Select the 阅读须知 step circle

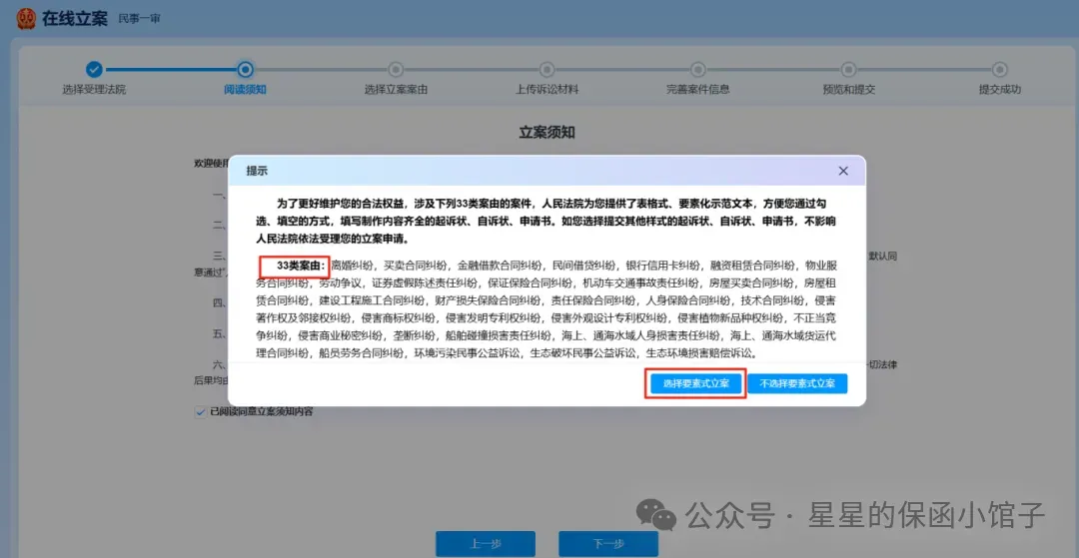(x=245, y=69)
